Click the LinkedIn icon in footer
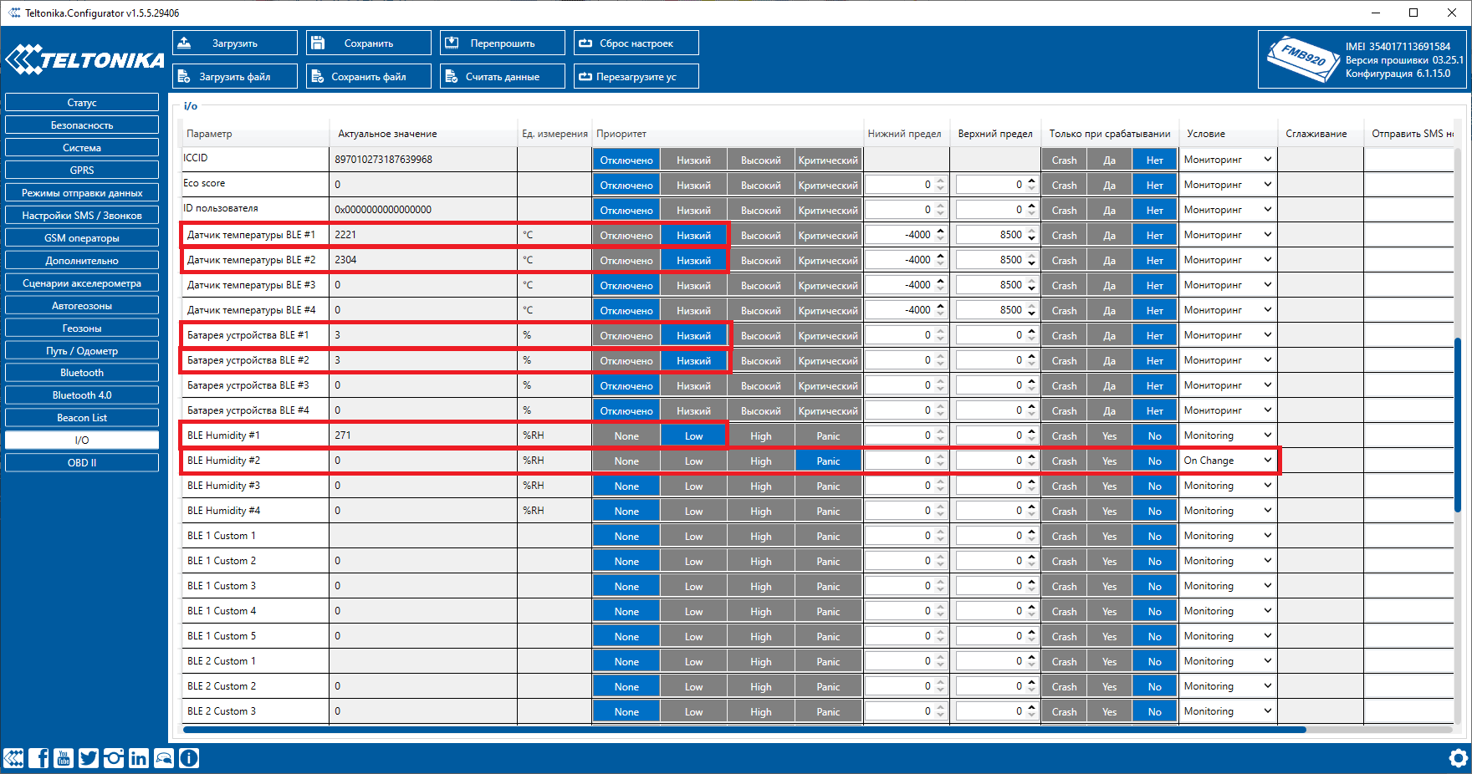1472x774 pixels. [139, 758]
